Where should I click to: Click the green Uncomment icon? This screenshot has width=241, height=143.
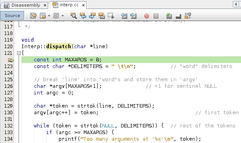(169, 16)
